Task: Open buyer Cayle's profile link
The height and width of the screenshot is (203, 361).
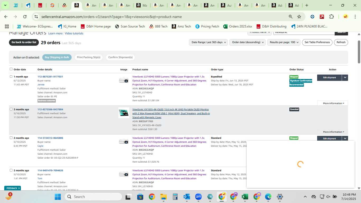Action: [x=40, y=146]
